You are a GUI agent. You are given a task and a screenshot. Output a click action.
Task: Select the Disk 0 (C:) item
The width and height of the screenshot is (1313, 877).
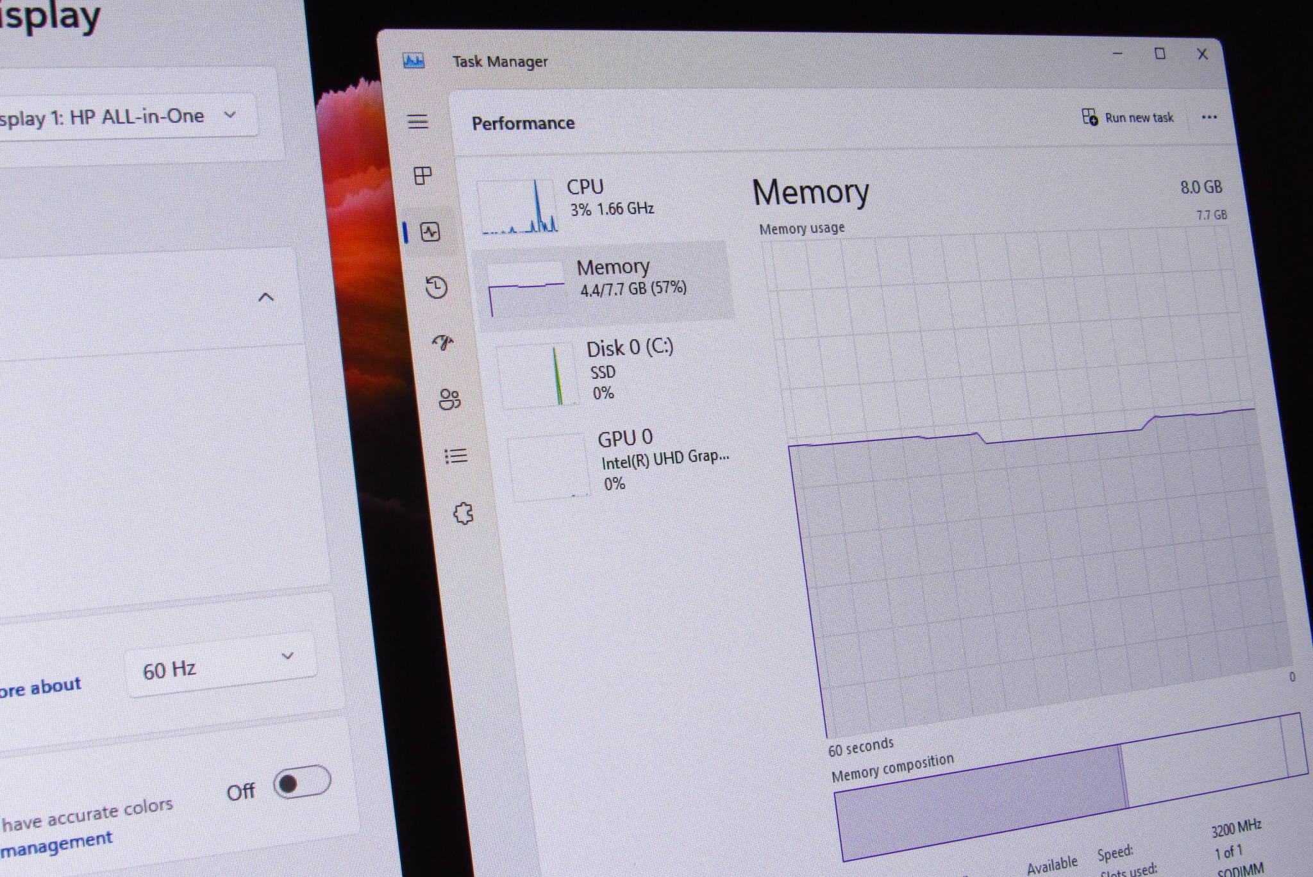pyautogui.click(x=615, y=371)
